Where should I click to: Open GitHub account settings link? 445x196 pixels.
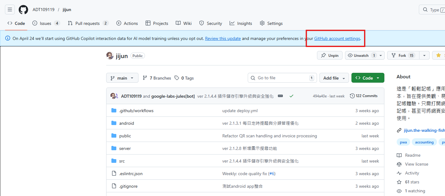pos(337,38)
